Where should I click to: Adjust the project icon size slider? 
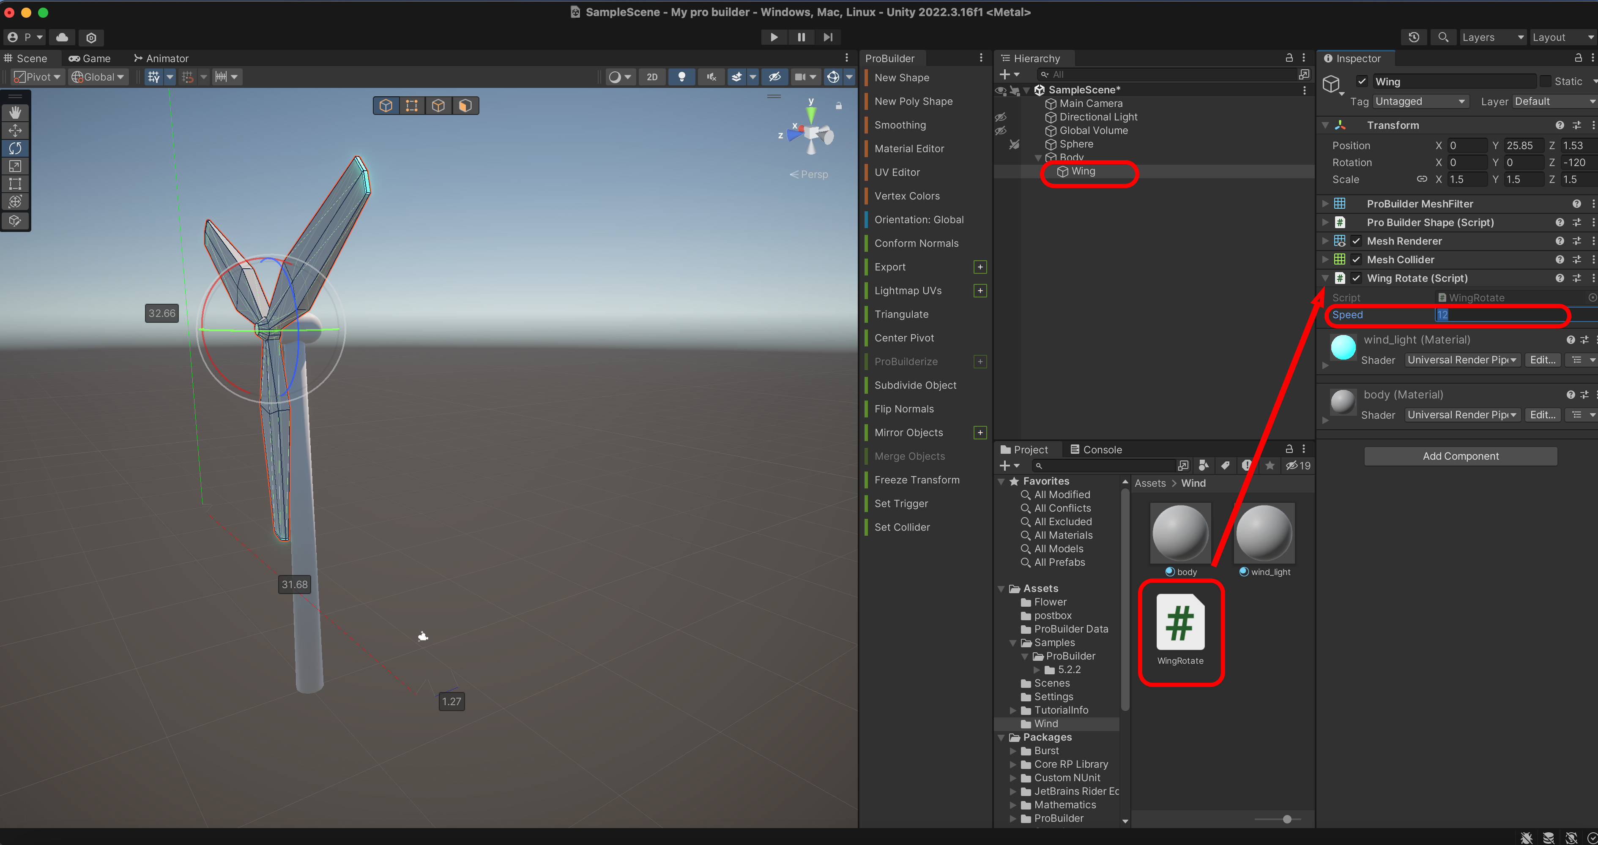pyautogui.click(x=1286, y=819)
